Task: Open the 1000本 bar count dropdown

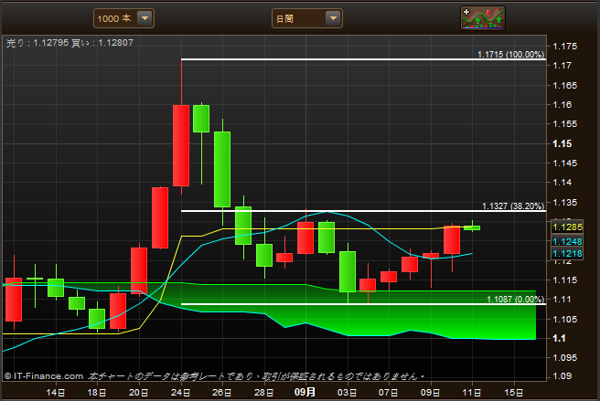Action: [123, 18]
